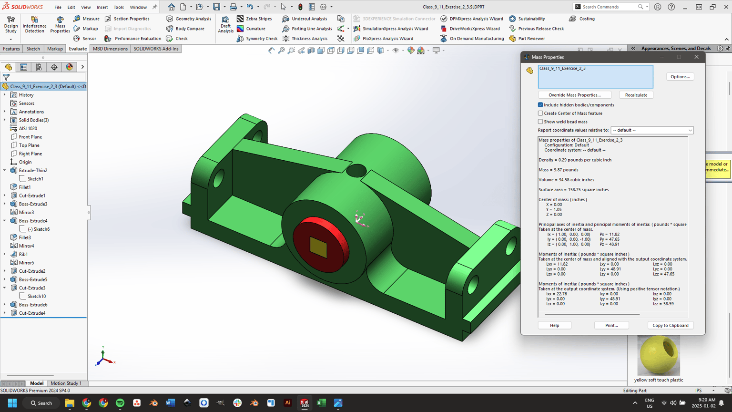The height and width of the screenshot is (412, 732).
Task: Open Undercut Analysis
Action: tap(305, 19)
